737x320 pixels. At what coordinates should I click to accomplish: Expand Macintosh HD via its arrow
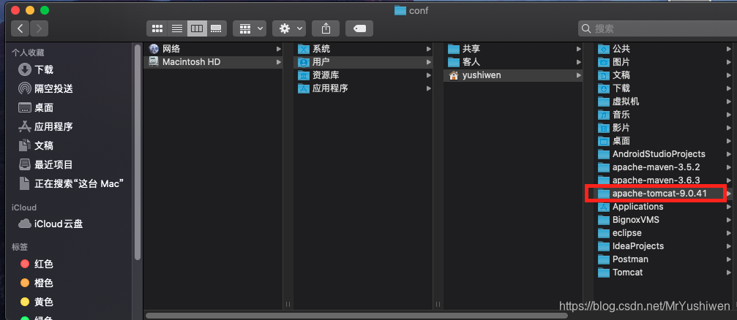[279, 62]
